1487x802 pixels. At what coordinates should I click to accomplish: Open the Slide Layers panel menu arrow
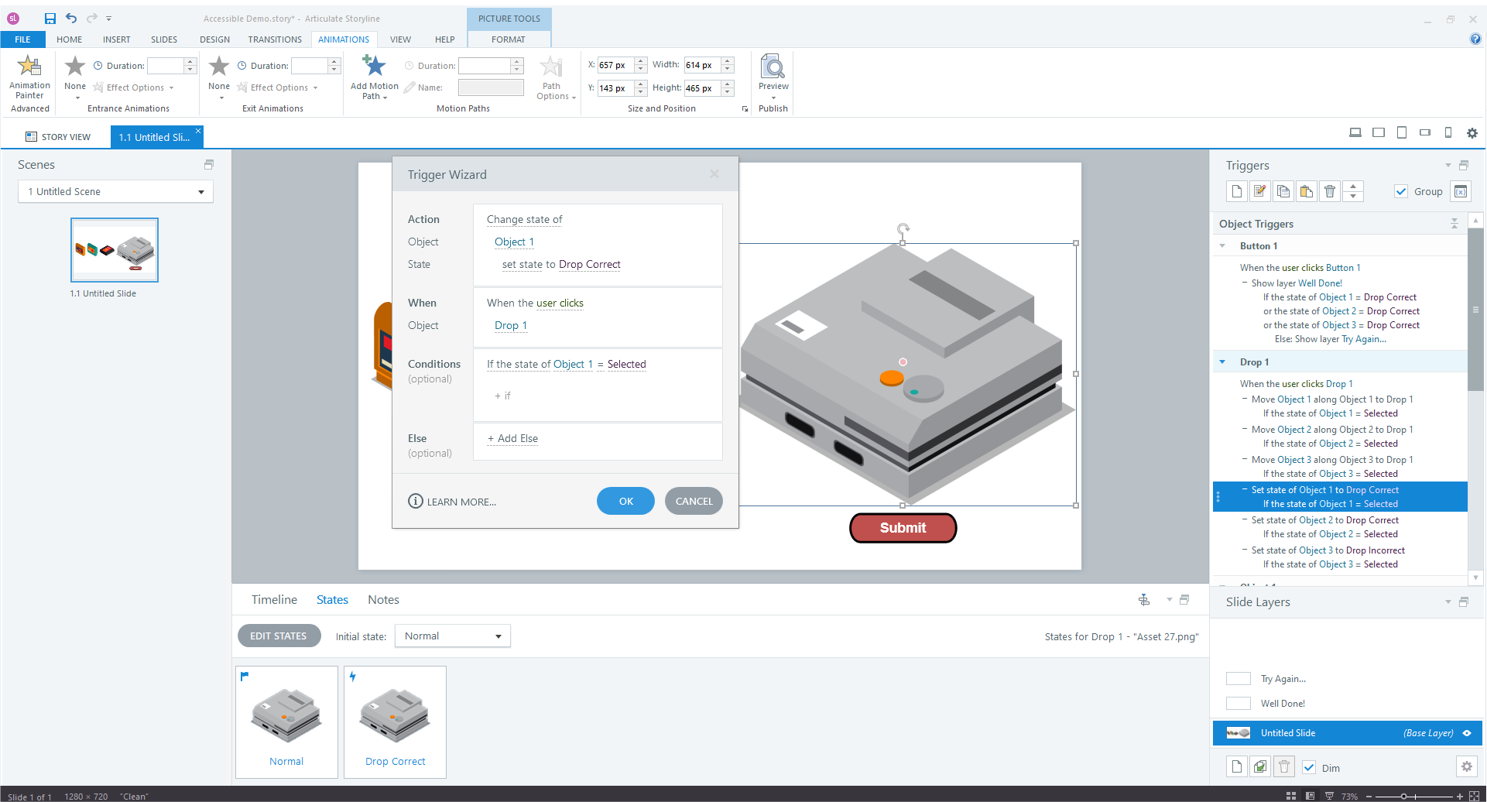coord(1448,602)
